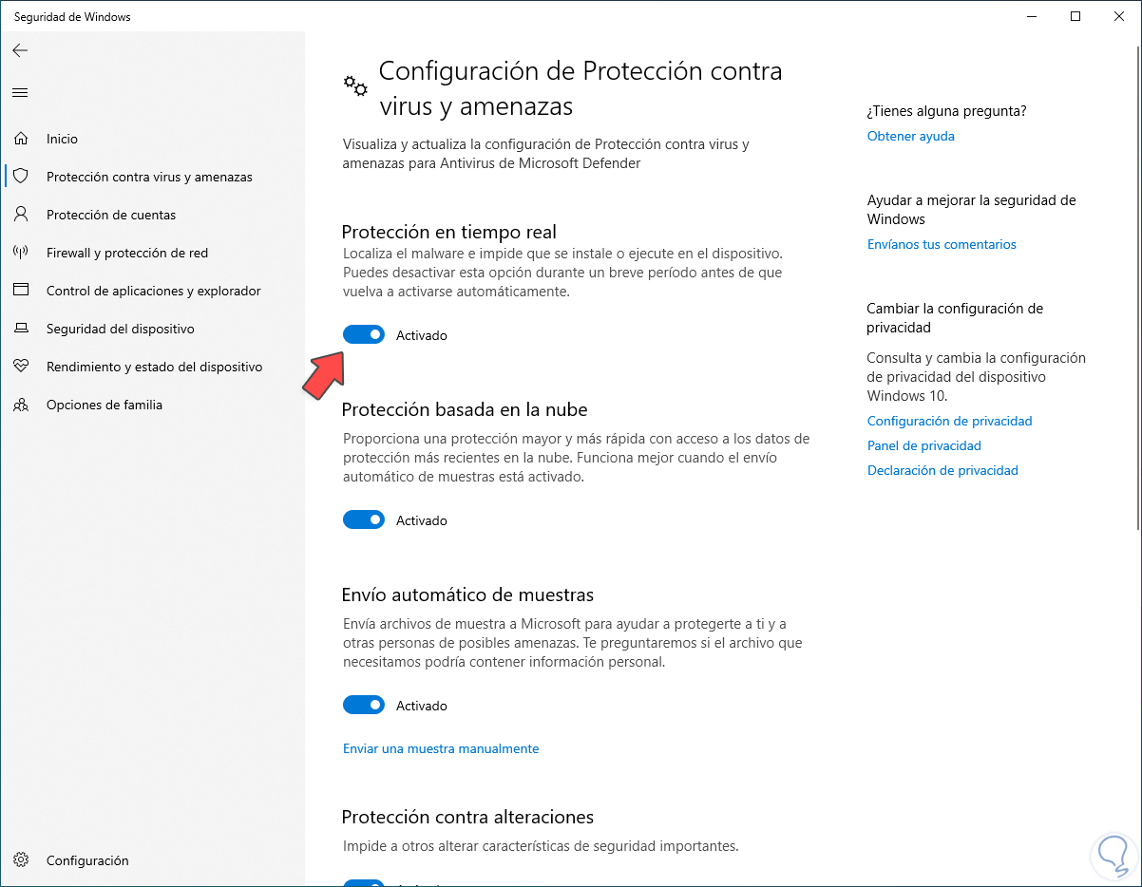Disable Protección en tiempo real toggle

(x=364, y=334)
